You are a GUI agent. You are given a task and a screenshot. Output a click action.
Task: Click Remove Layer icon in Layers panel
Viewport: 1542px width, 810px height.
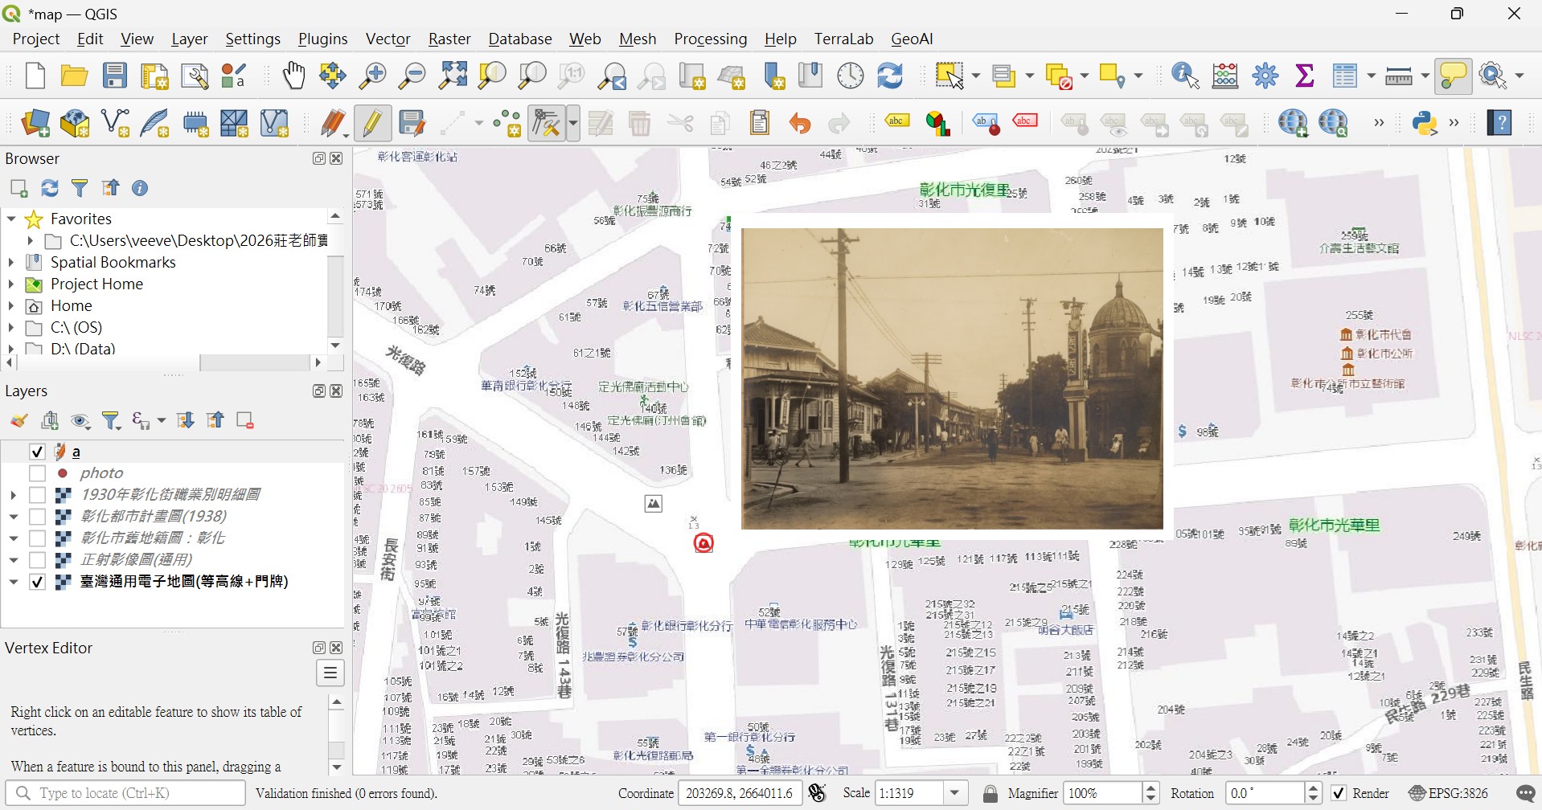(245, 420)
